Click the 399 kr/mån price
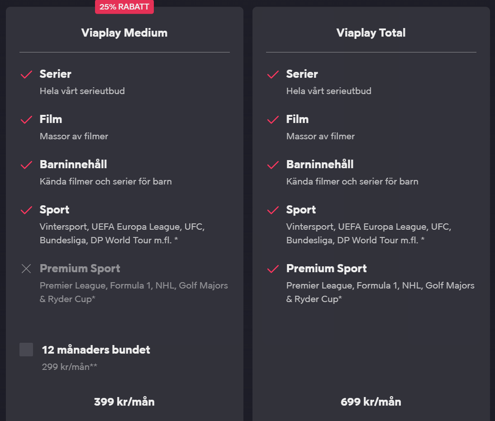The height and width of the screenshot is (421, 495). point(124,402)
